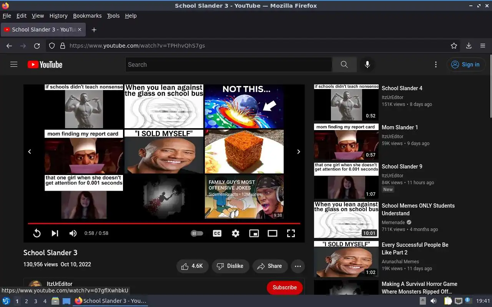Open file manager from taskbar
The width and height of the screenshot is (492, 307).
(55, 301)
